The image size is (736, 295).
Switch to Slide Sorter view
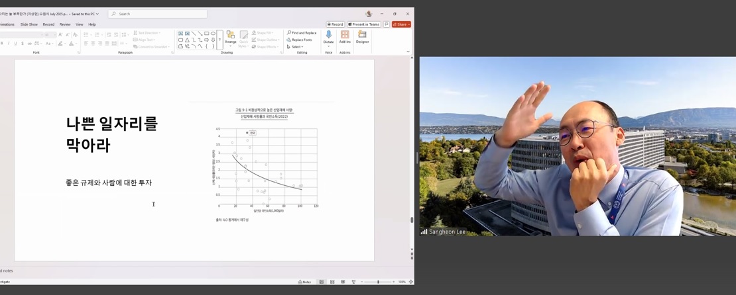click(332, 282)
